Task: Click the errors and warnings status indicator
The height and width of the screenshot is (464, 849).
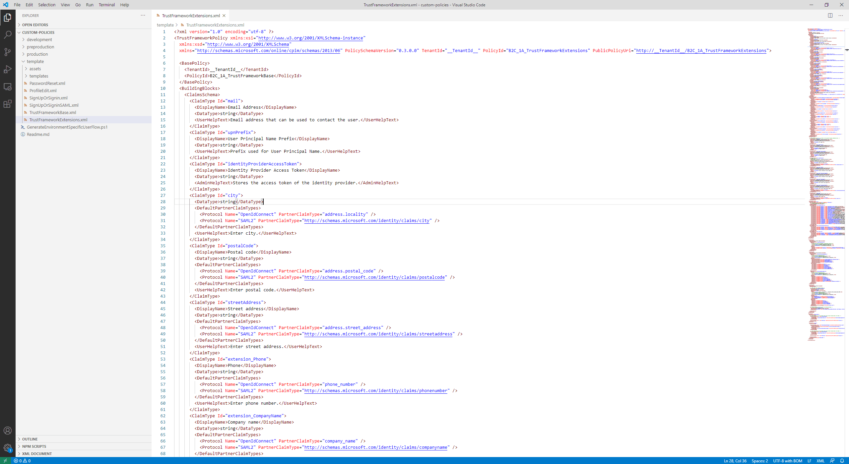Action: pyautogui.click(x=22, y=461)
